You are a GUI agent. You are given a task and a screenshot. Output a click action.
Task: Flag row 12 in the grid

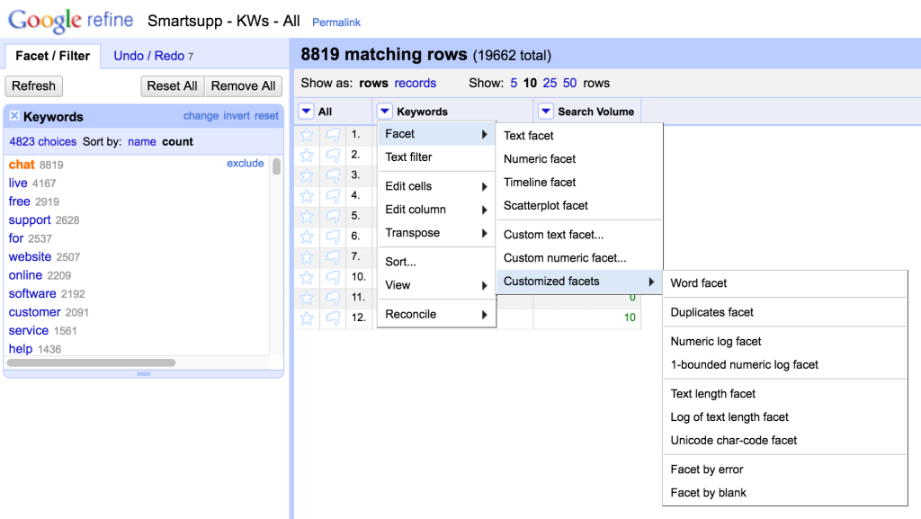click(x=333, y=318)
